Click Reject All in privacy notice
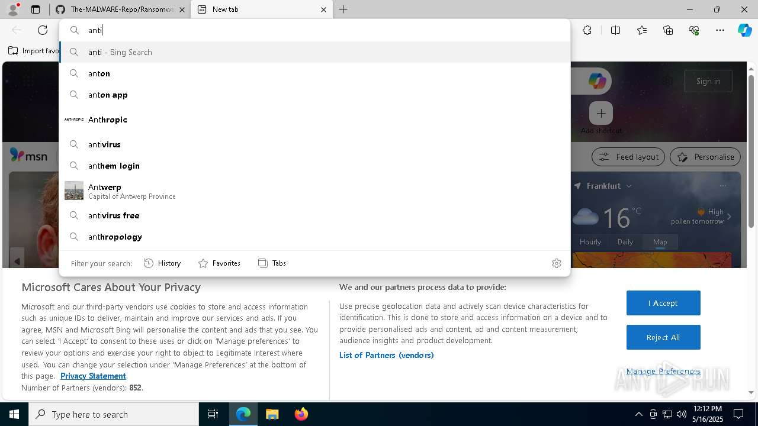 click(663, 337)
